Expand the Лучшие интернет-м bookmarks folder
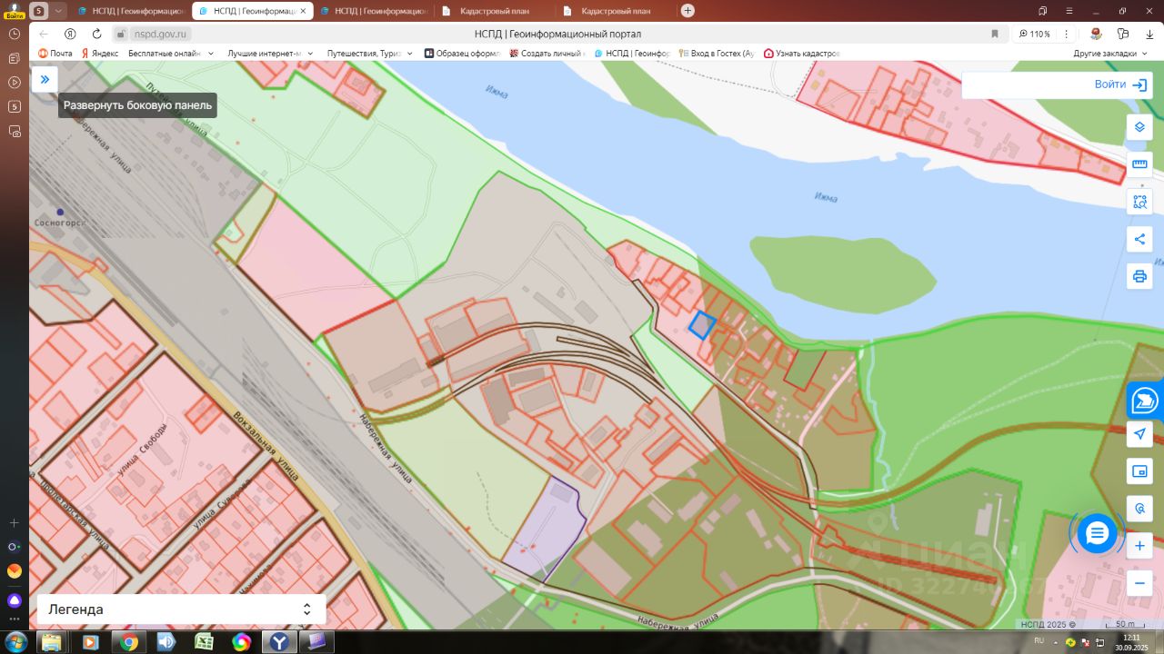1164x654 pixels. click(x=271, y=54)
